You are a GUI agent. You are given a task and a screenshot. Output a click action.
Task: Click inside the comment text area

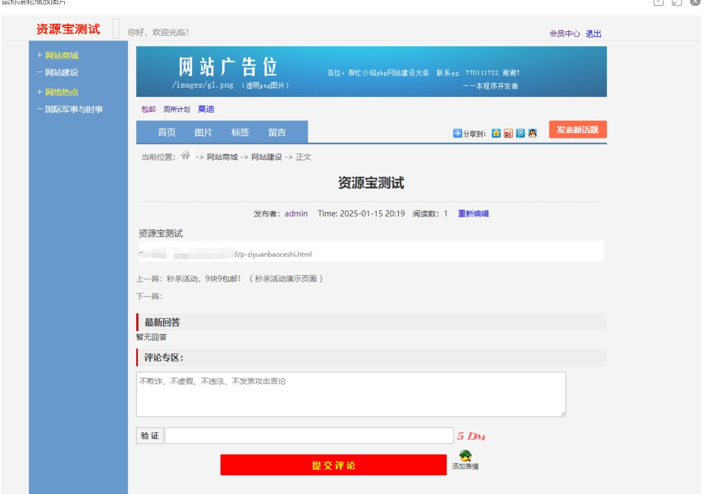pos(351,394)
